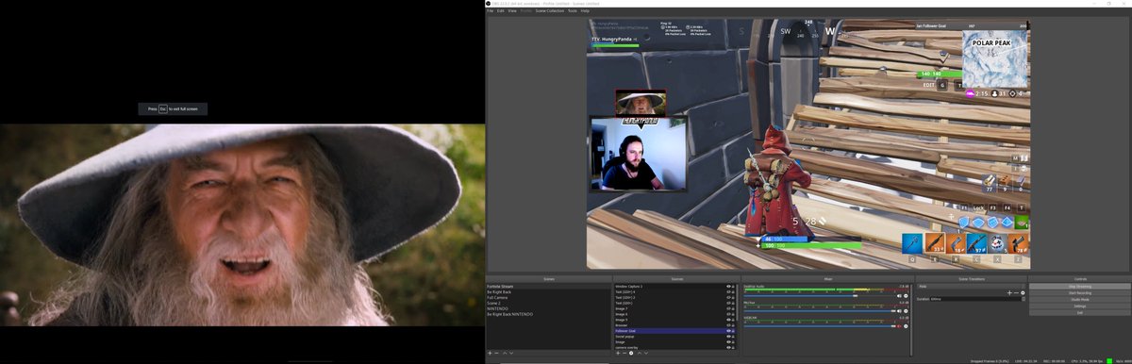Viewport: 1132px width, 364px height.
Task: Add a new source with plus icon
Action: pos(618,354)
